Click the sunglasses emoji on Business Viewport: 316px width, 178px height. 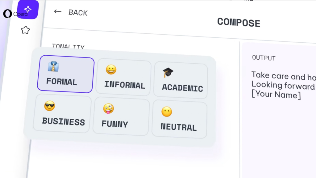pos(50,106)
